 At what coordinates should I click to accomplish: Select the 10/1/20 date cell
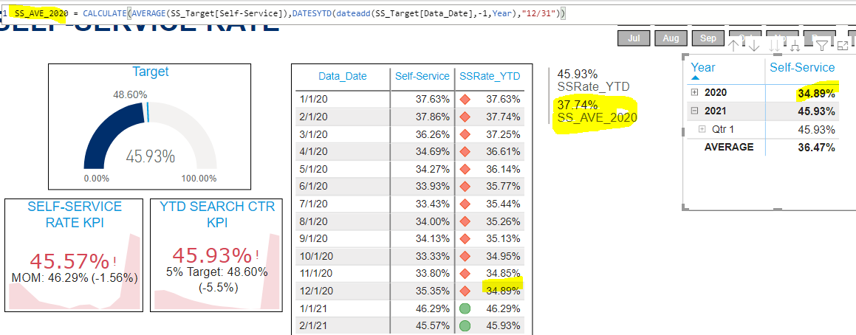(x=315, y=256)
